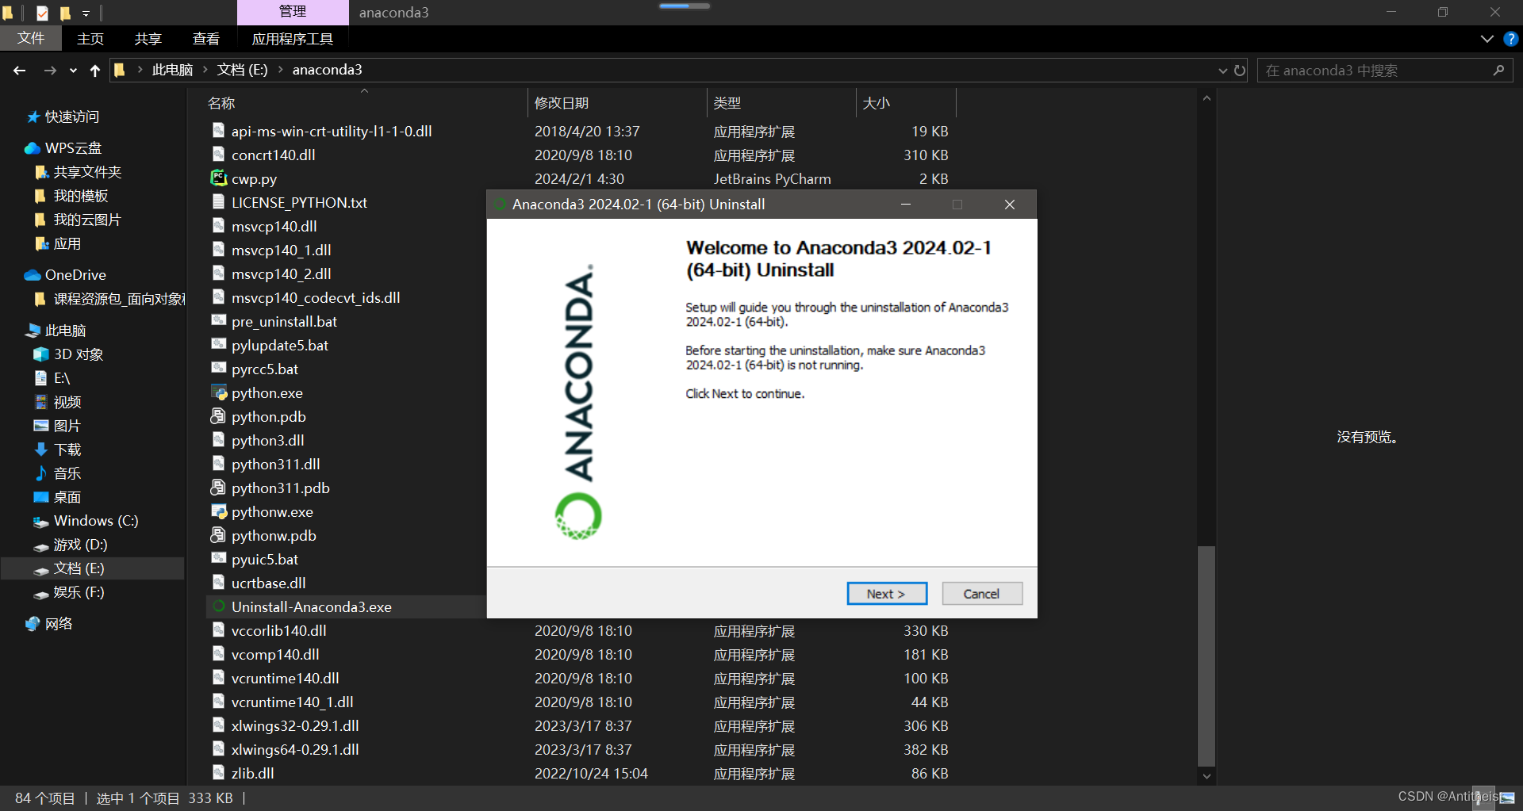The width and height of the screenshot is (1523, 811).
Task: Open the recent locations dropdown arrow
Action: (x=73, y=70)
